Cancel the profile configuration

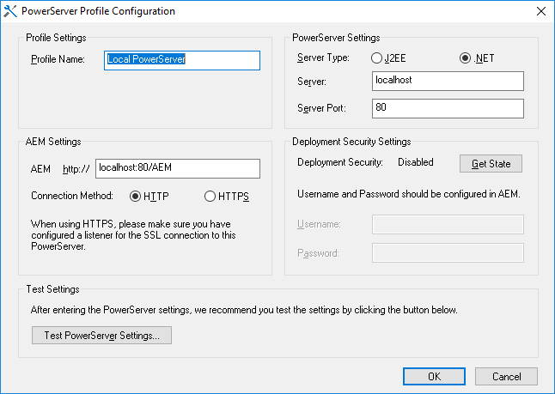(x=506, y=376)
